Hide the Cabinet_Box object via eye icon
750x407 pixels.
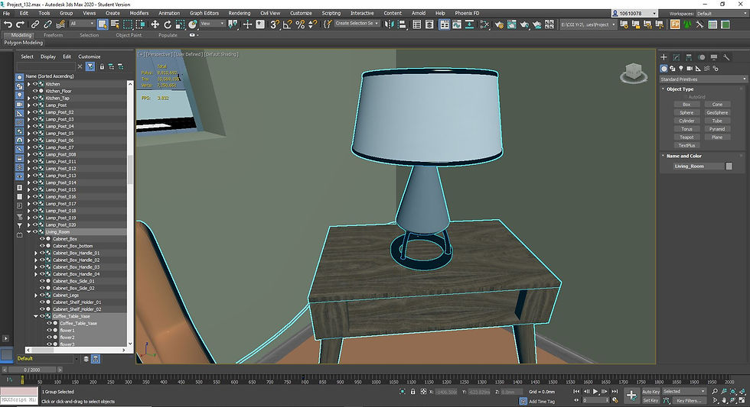pyautogui.click(x=42, y=238)
